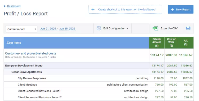Click the plus icon in New Report
This screenshot has width=199, height=101.
172,9
